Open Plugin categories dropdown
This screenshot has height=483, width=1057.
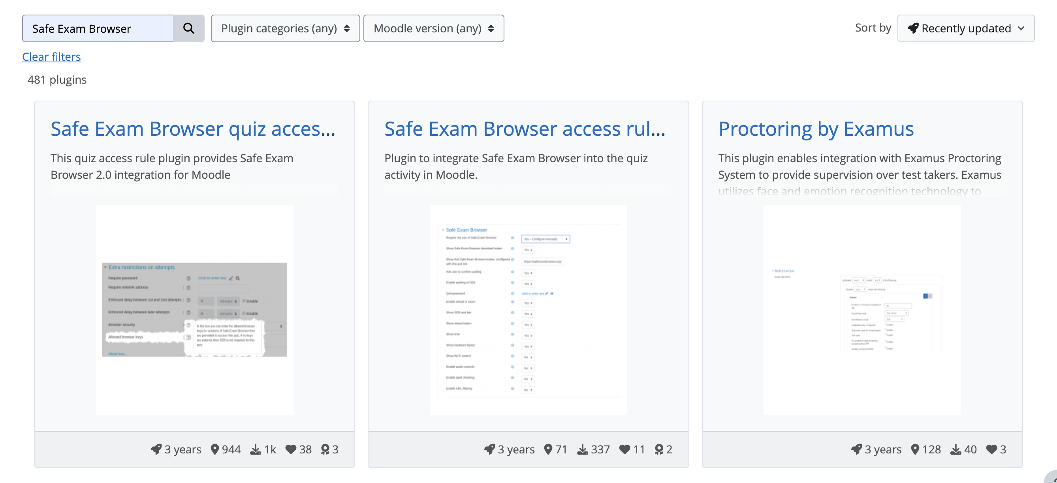coord(285,28)
